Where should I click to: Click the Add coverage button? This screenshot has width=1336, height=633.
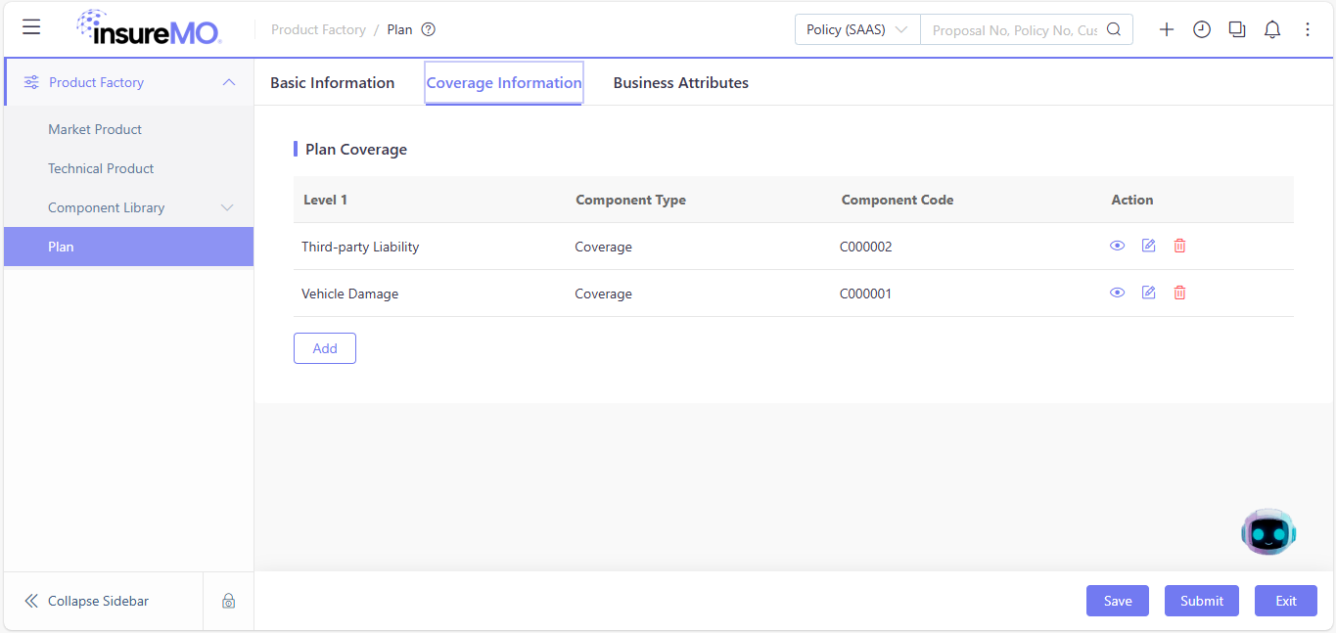point(325,348)
